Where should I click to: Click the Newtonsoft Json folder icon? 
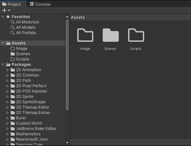tap(13, 139)
